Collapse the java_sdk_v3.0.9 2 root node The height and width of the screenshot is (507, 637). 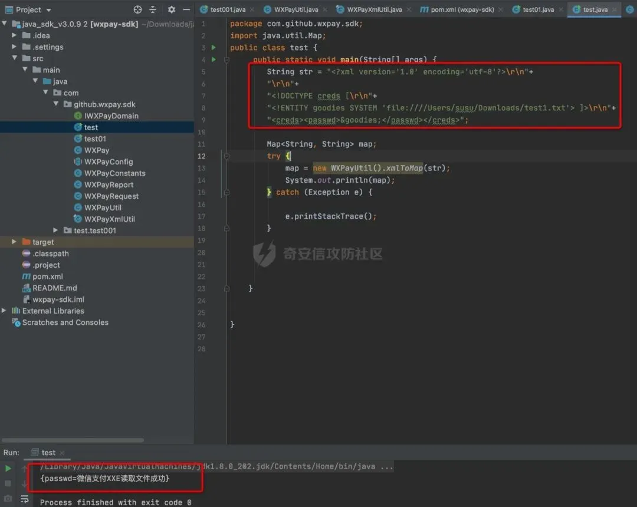pos(5,24)
